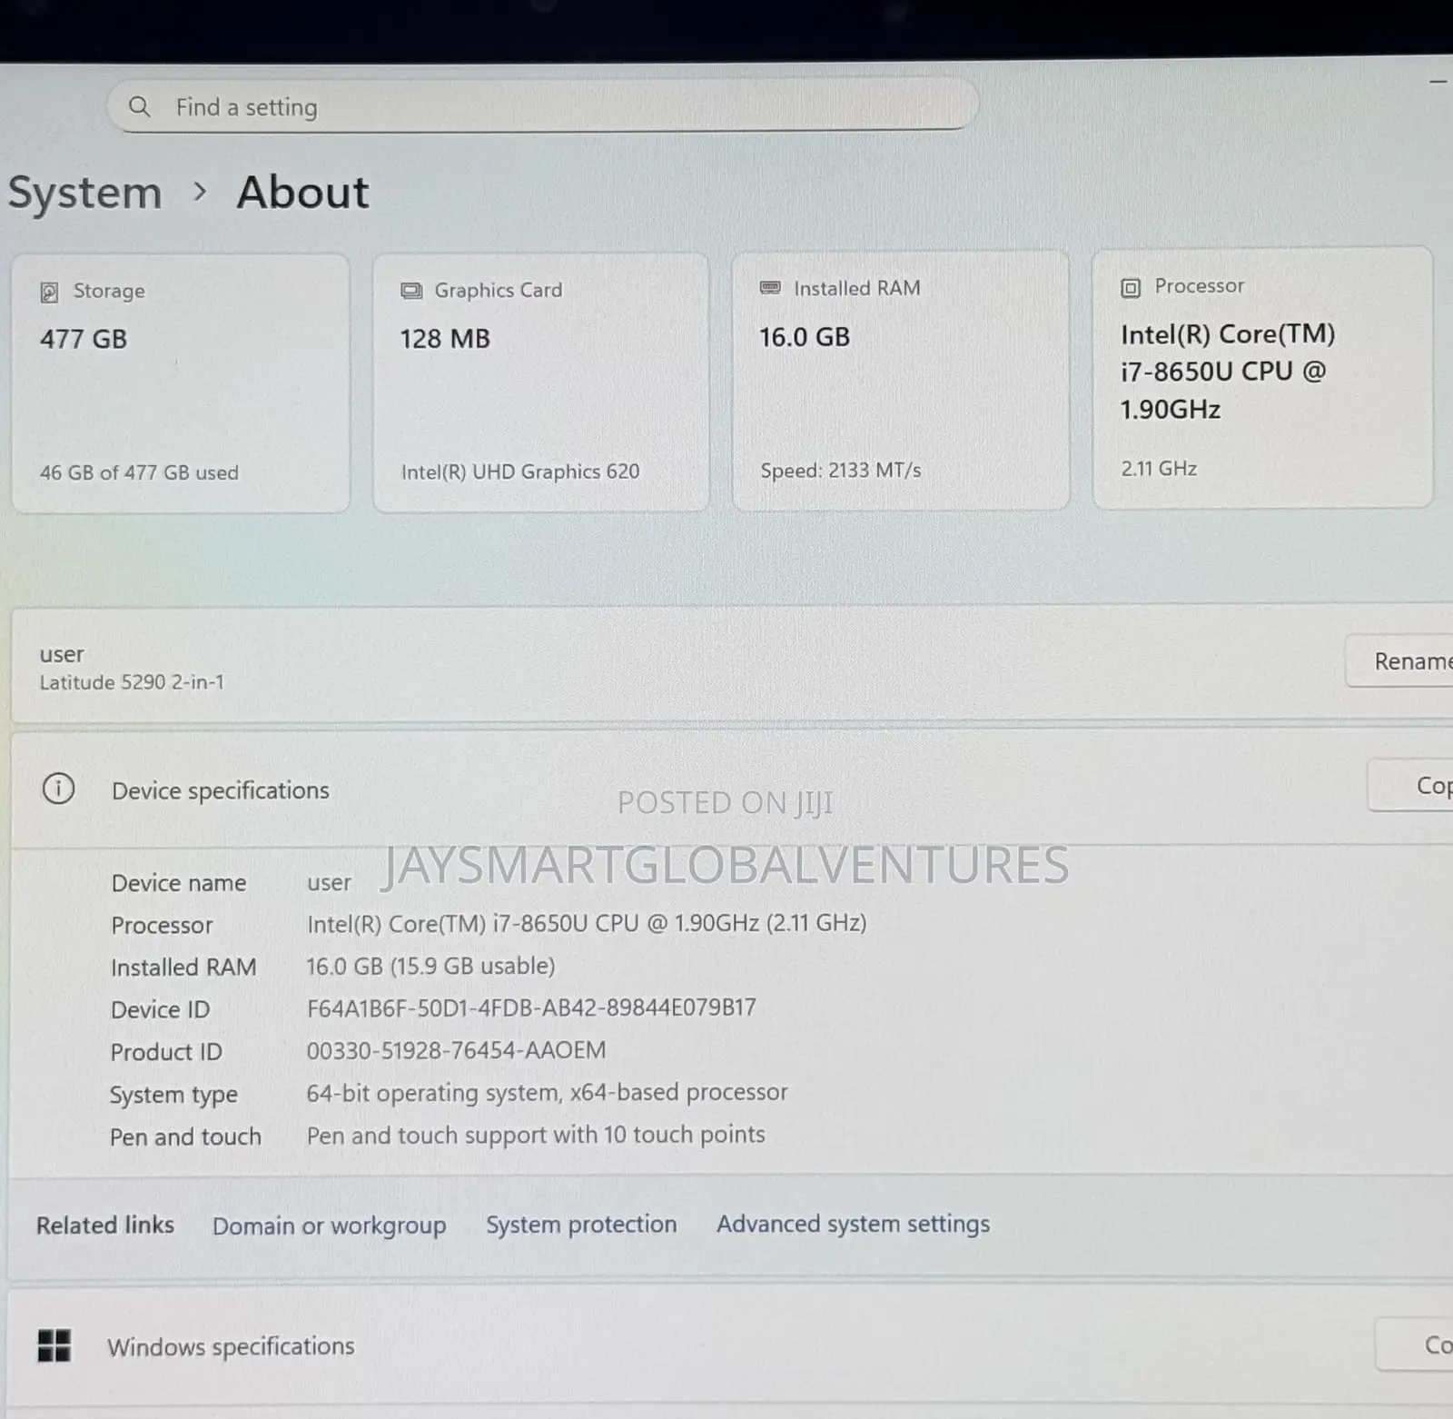Click the Installed RAM chip icon
The height and width of the screenshot is (1419, 1453).
tap(770, 288)
